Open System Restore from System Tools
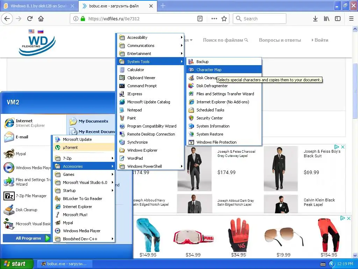358x269 pixels. pyautogui.click(x=224, y=134)
